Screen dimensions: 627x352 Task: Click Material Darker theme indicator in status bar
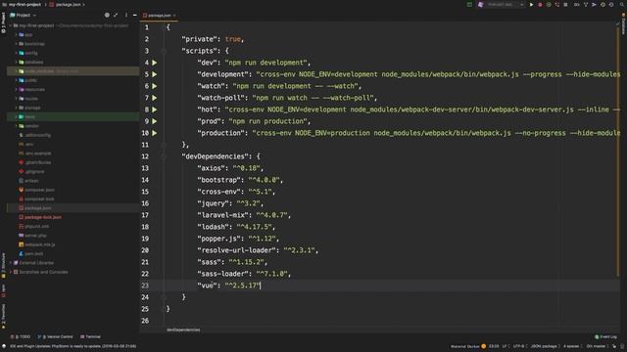click(x=468, y=346)
